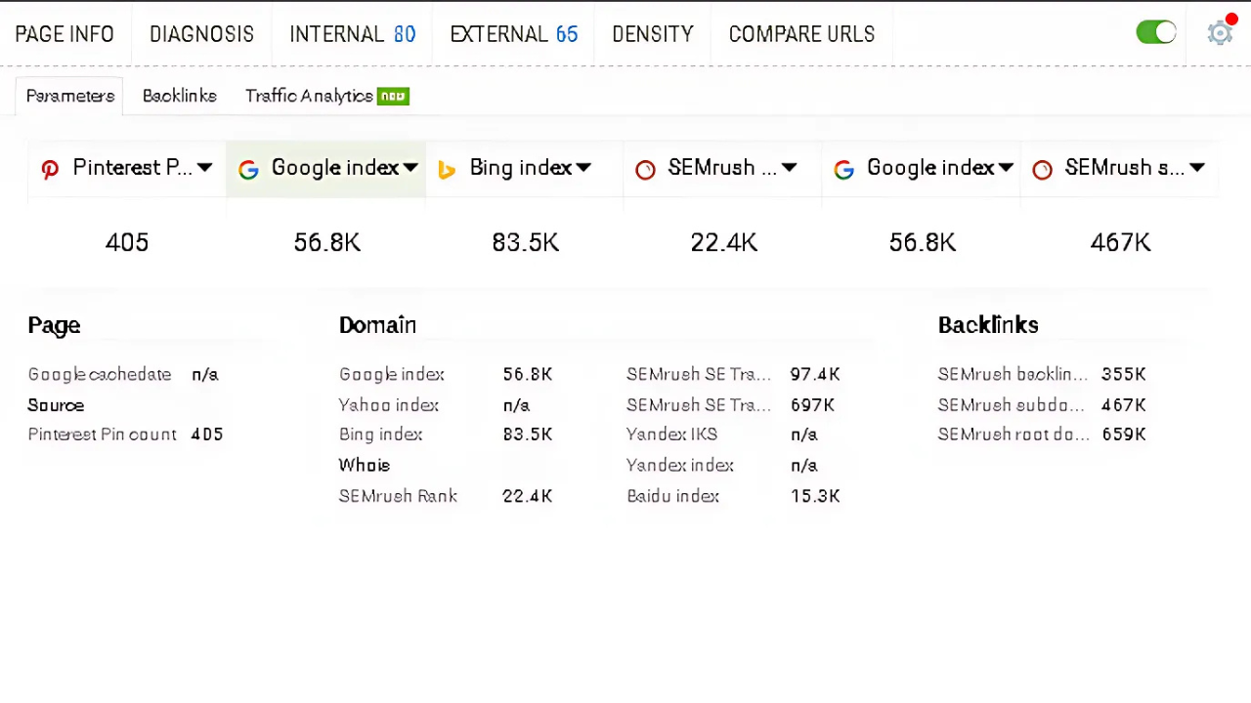Click SEMrush SE Tra... row showing 97.4K
This screenshot has height=703, width=1251.
pos(733,374)
